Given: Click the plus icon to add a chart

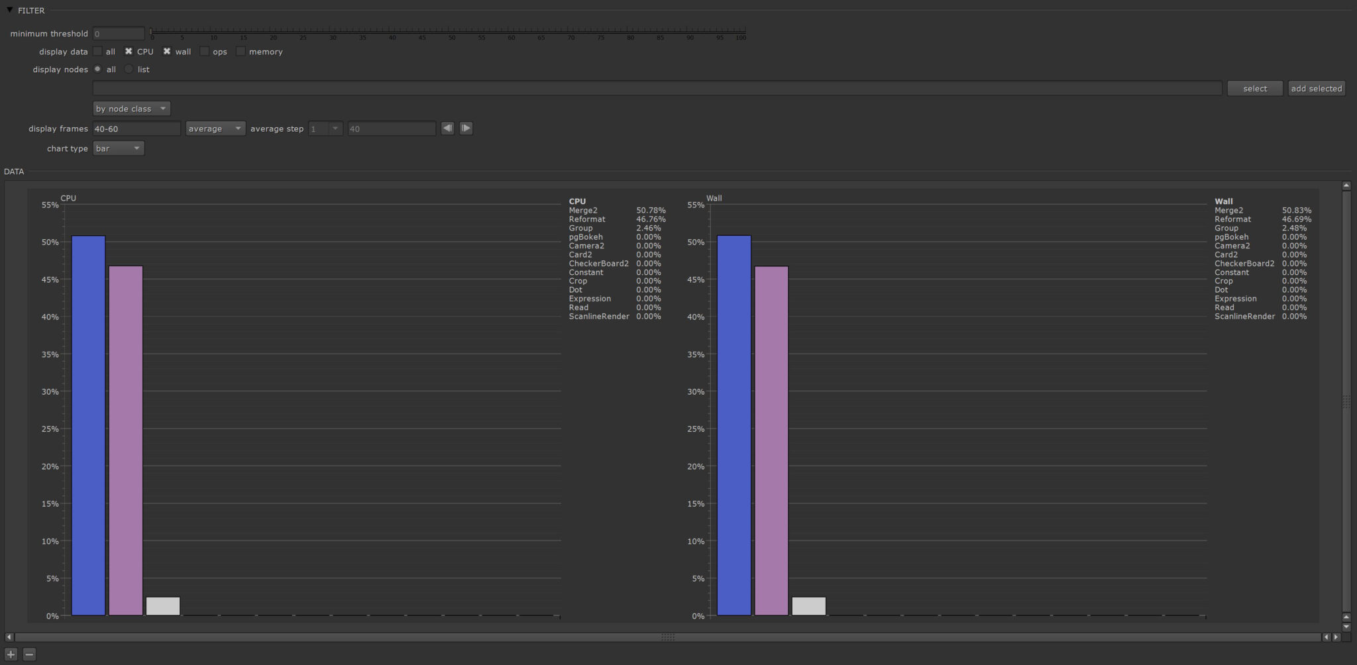Looking at the screenshot, I should tap(10, 654).
